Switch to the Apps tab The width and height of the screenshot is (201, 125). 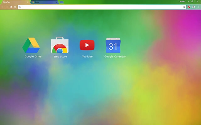pyautogui.click(x=44, y=2)
